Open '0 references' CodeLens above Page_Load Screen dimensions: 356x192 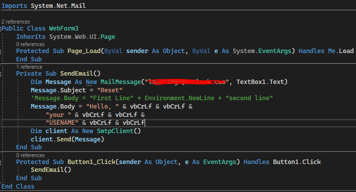point(30,44)
